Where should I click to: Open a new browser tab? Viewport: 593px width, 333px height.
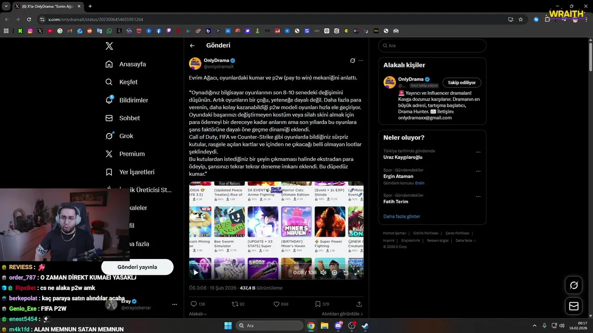click(90, 6)
